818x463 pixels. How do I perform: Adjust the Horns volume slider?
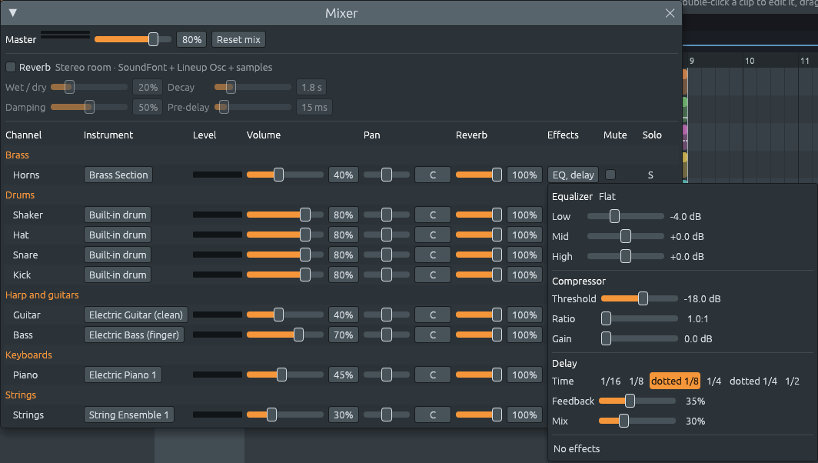pos(284,175)
